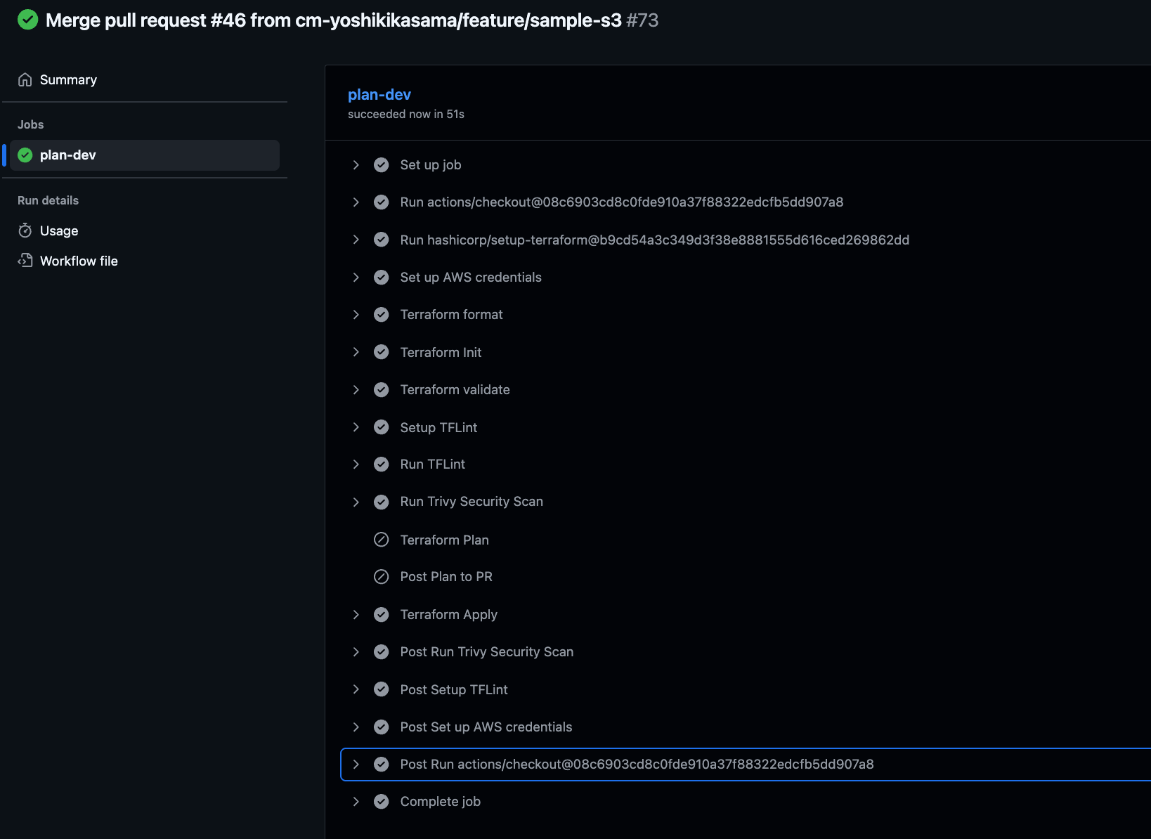1151x839 pixels.
Task: Click the green status icon on plan-dev job
Action: [25, 155]
